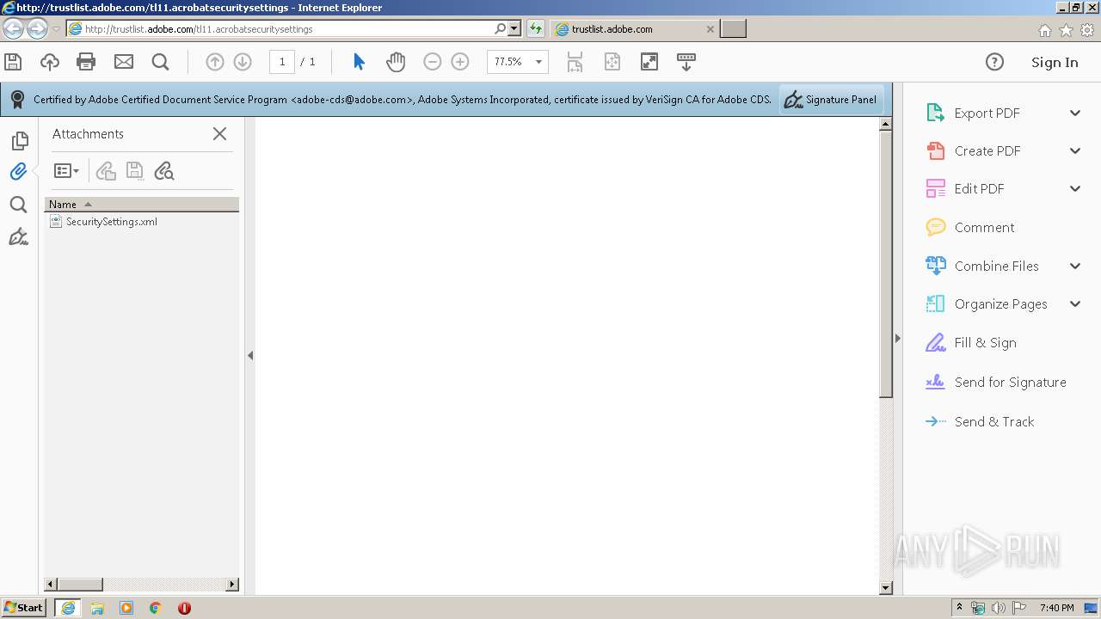1101x619 pixels.
Task: Click the document vertical scrollbar thumb
Action: [886, 264]
